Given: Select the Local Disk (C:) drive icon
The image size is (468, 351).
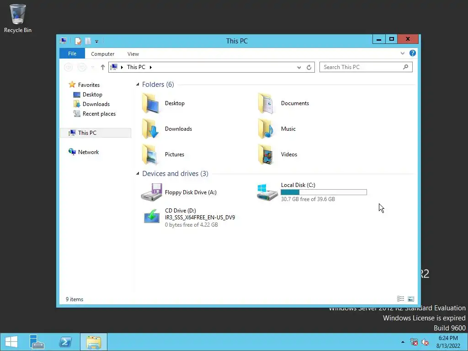Looking at the screenshot, I should (x=267, y=192).
